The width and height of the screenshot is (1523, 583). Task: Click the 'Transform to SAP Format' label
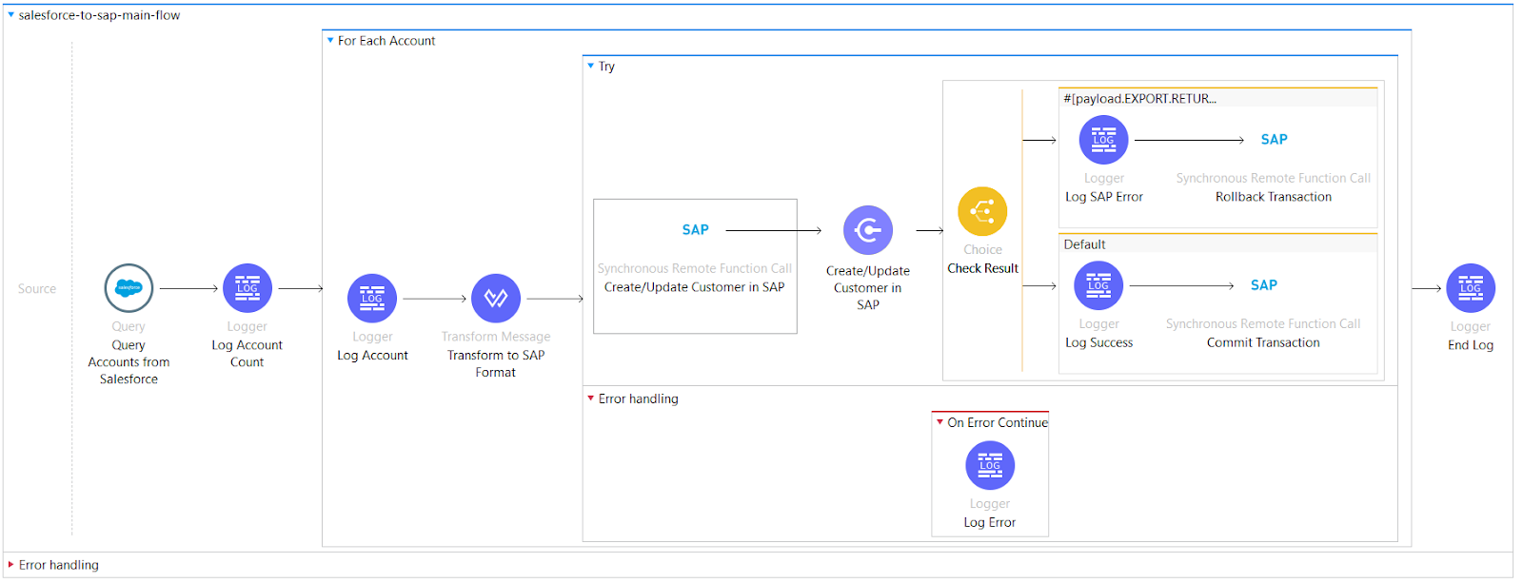coord(496,364)
